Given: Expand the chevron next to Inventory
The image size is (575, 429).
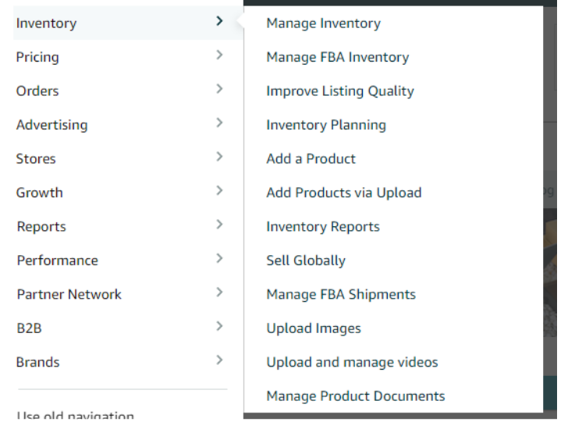Looking at the screenshot, I should pyautogui.click(x=219, y=21).
